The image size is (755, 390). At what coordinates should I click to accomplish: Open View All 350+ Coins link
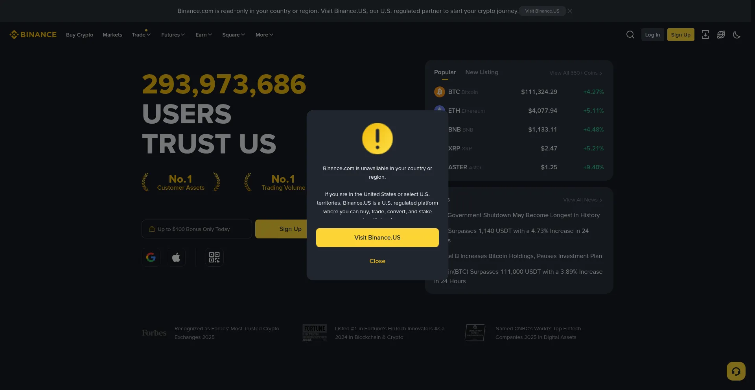(576, 73)
